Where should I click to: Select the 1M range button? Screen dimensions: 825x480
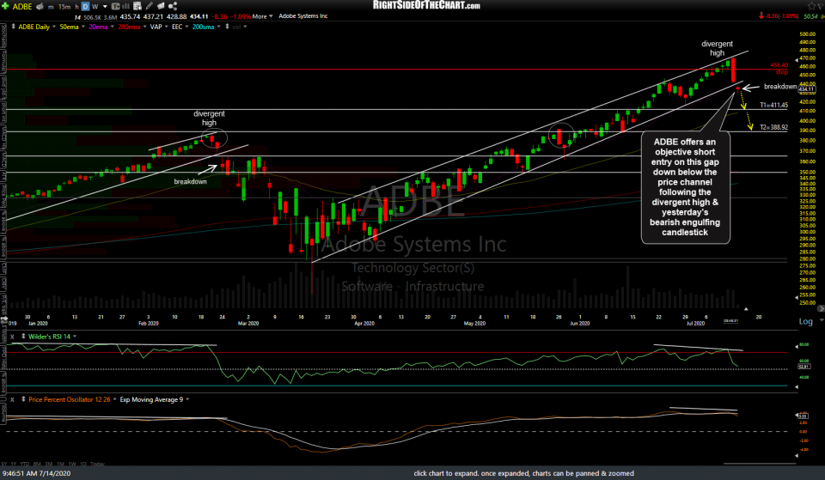(60, 465)
